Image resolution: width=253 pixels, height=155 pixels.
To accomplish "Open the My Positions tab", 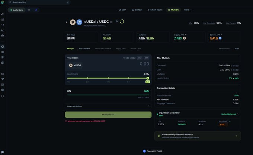I will point(224,48).
